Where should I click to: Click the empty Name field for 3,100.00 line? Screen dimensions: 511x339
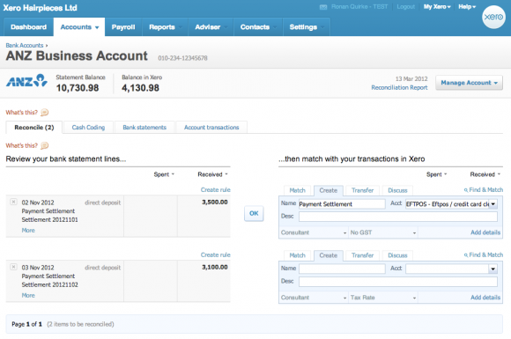click(342, 269)
